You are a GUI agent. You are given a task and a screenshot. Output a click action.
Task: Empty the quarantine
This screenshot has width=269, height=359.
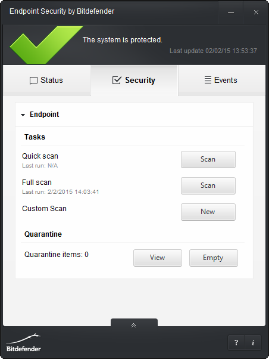[214, 258]
